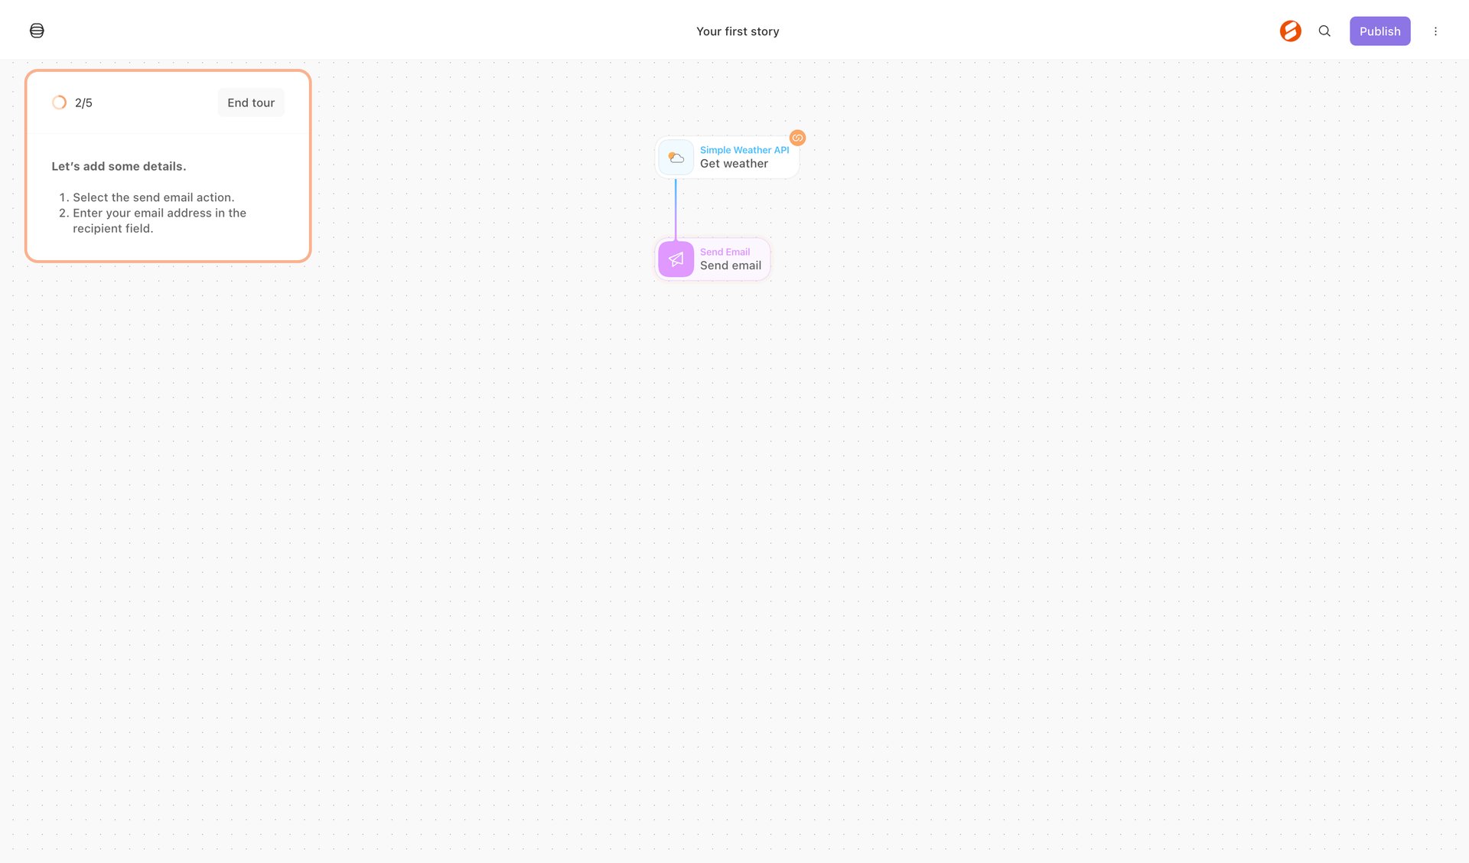Click the 2/5 step counter text
This screenshot has height=863, width=1469.
(83, 102)
